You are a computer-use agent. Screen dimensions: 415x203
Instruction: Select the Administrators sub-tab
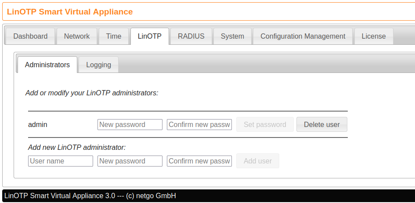pos(47,65)
